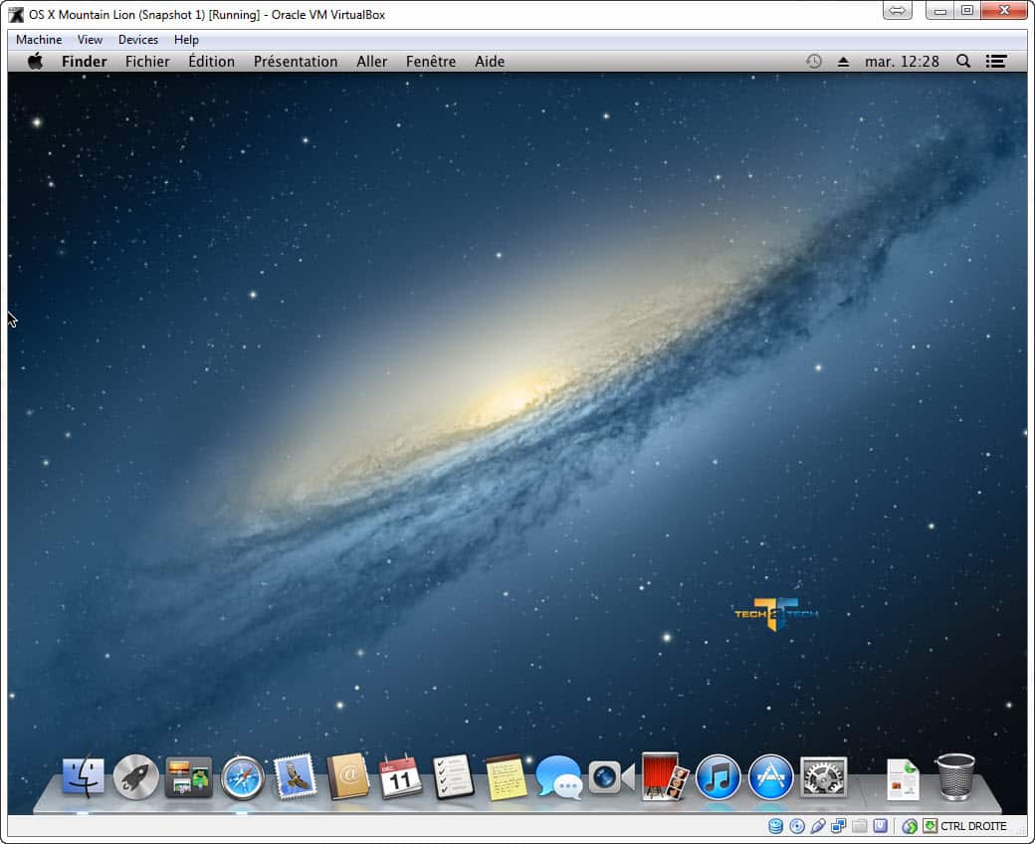Minimize the VirtualBox window
This screenshot has width=1035, height=844.
point(939,10)
